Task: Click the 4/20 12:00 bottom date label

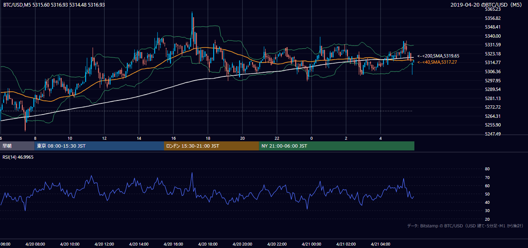Action: click(105, 244)
